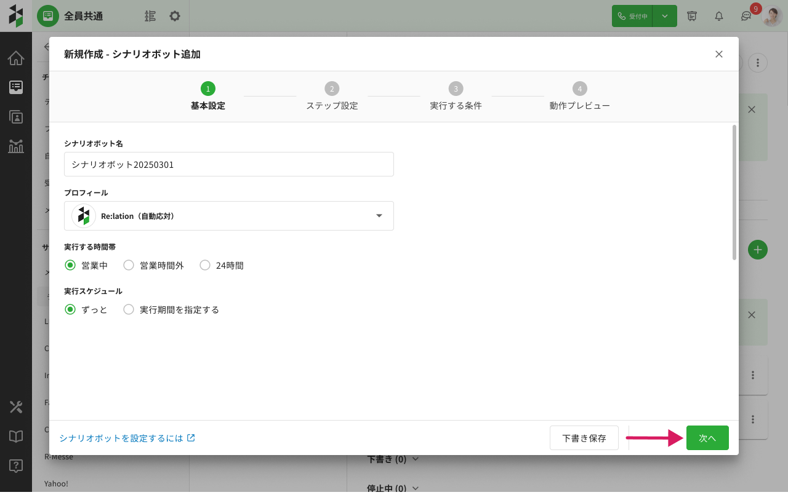Click the シナリオボット名 text field
788x495 pixels.
point(229,165)
